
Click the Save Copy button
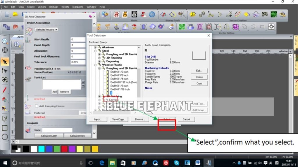(119, 119)
